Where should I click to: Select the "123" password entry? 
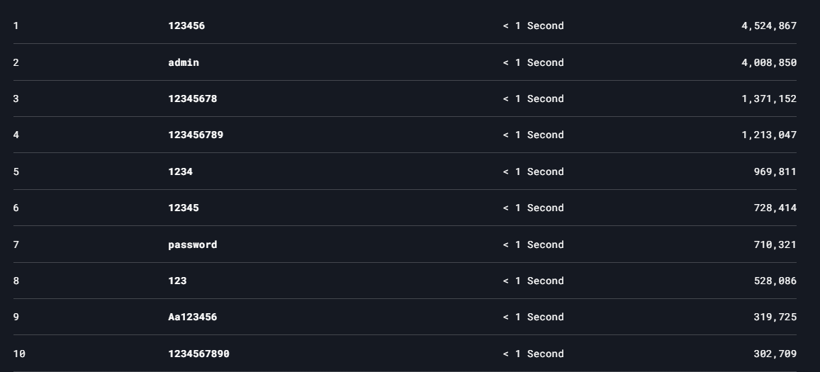177,281
